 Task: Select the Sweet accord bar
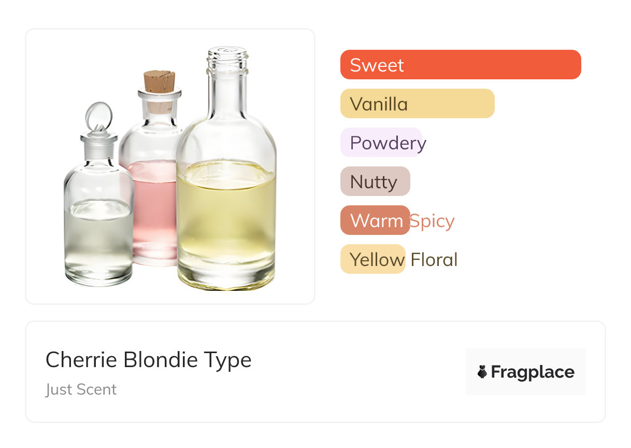(x=460, y=65)
